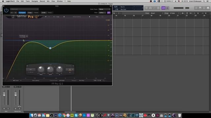
Task: Open the Drag dropdown set to X-Fade
Action: pyautogui.click(x=174, y=13)
